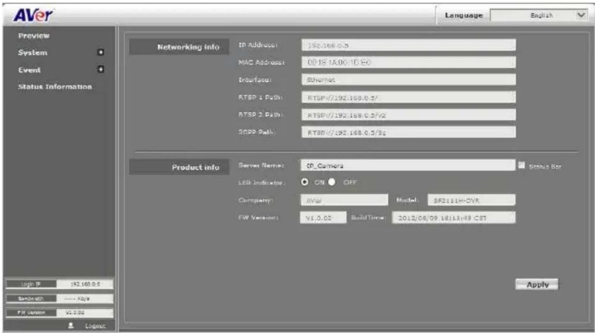595x333 pixels.
Task: Click the Apply button
Action: 537,285
